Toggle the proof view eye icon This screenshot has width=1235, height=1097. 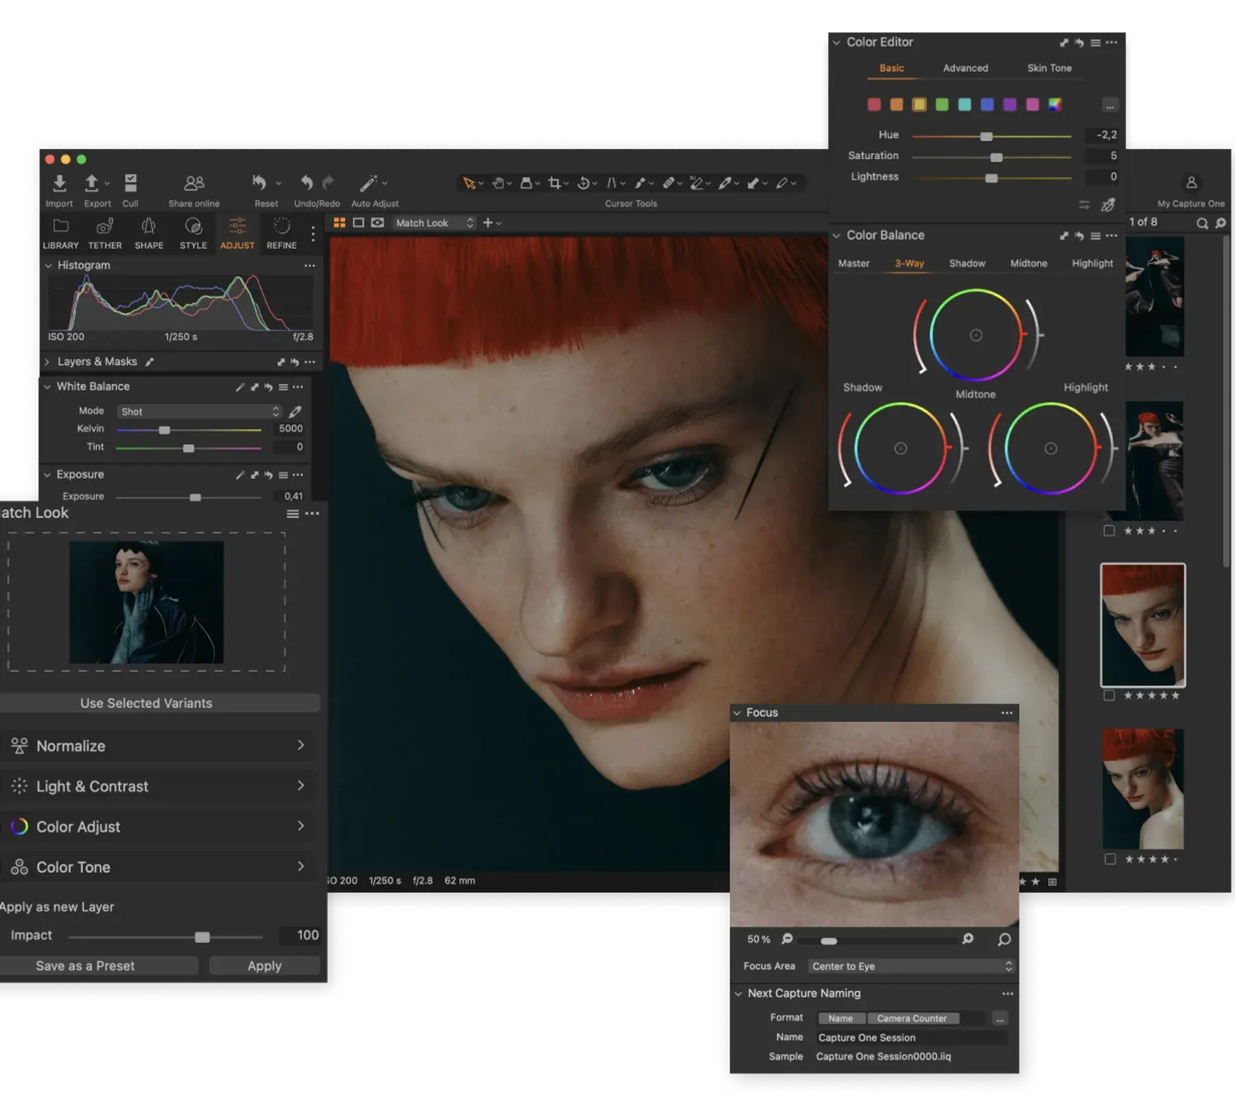click(378, 222)
